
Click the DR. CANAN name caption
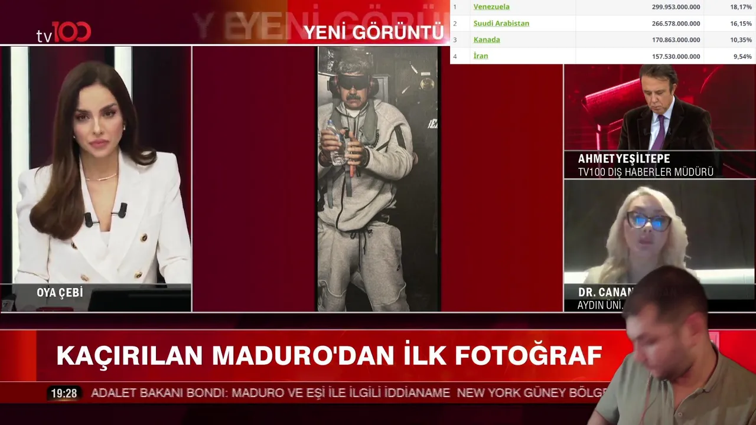coord(605,292)
